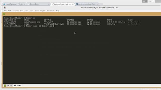Click the favicon on Authentification tab
Image resolution: width=161 pixels, height=90 pixels.
click(x=53, y=4)
